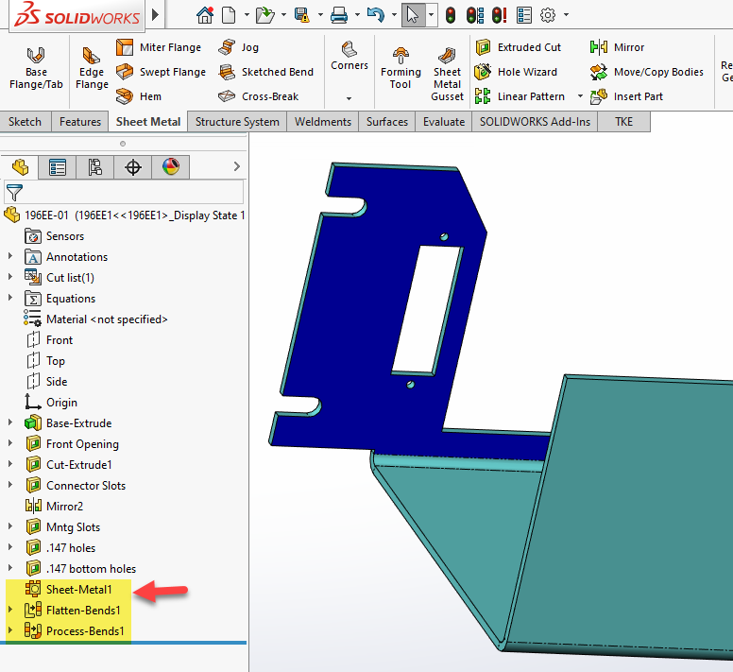Show more manager tabs chevron

tap(236, 166)
